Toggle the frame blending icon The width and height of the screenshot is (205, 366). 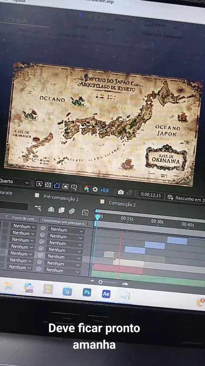pos(61,210)
